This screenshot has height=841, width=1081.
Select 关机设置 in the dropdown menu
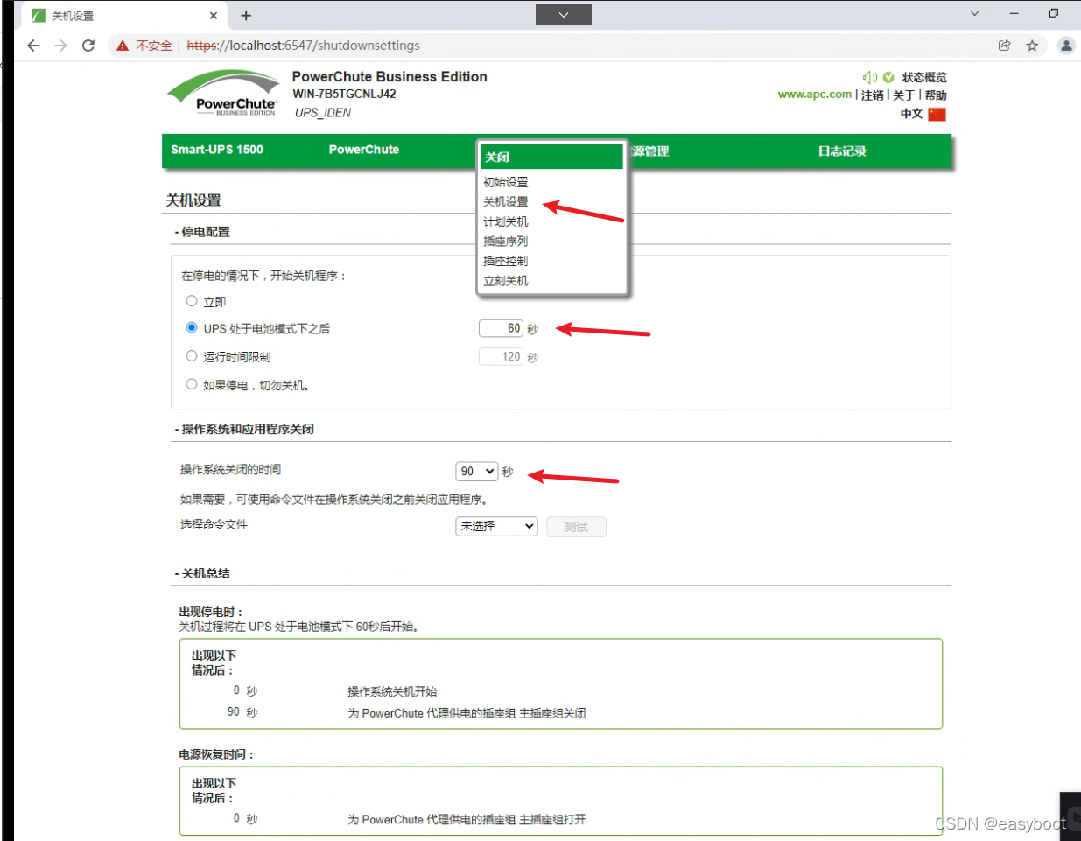pos(506,201)
